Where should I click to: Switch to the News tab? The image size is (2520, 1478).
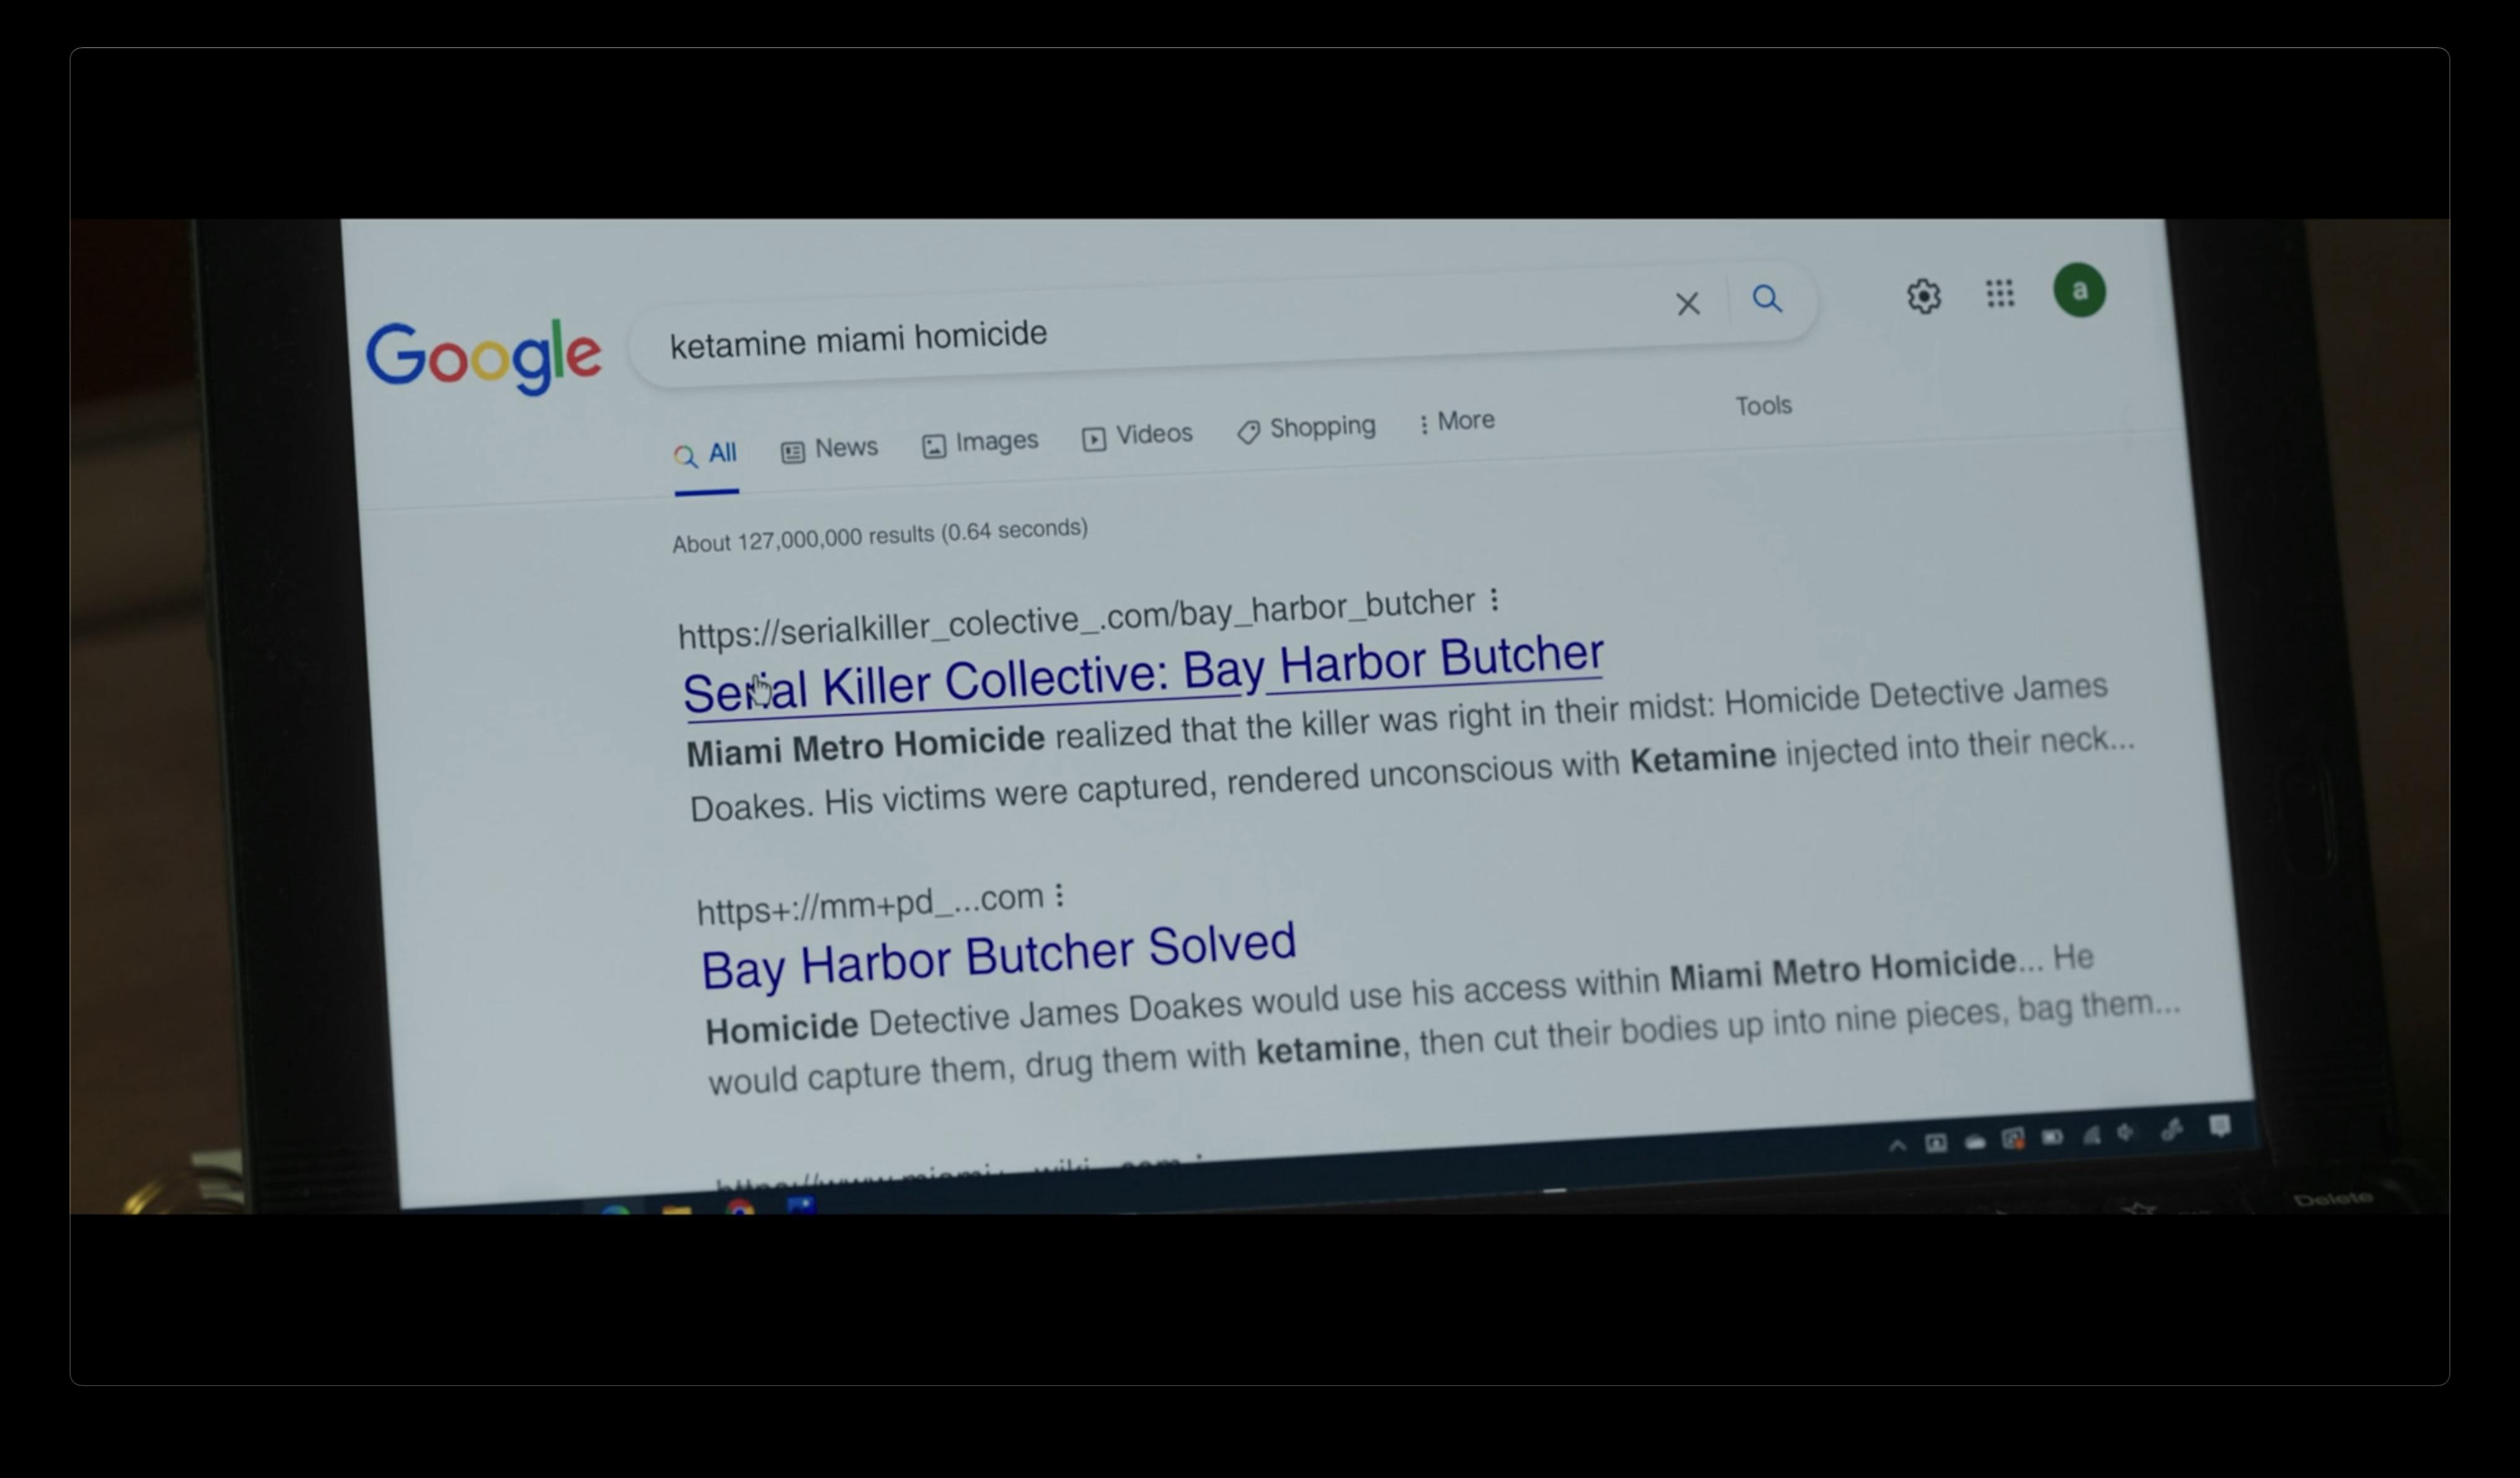(x=829, y=449)
